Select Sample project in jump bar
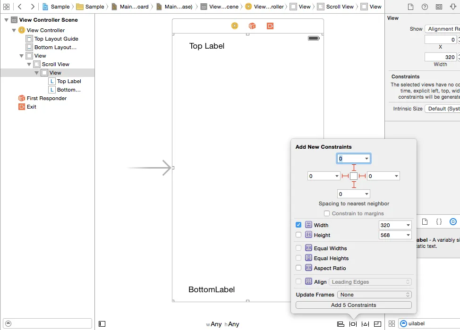 pos(56,7)
